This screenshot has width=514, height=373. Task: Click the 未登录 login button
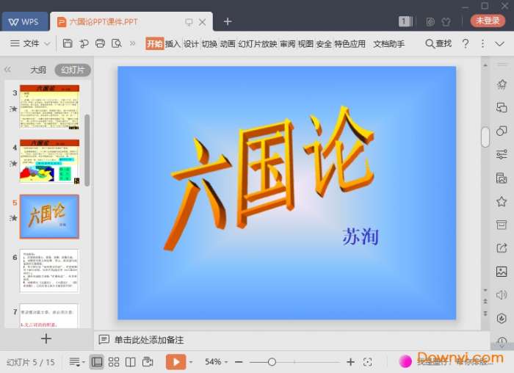pyautogui.click(x=488, y=21)
